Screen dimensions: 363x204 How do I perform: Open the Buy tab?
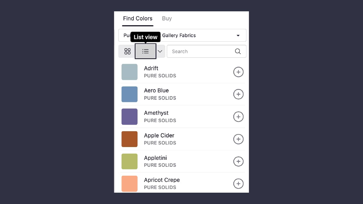click(x=167, y=18)
